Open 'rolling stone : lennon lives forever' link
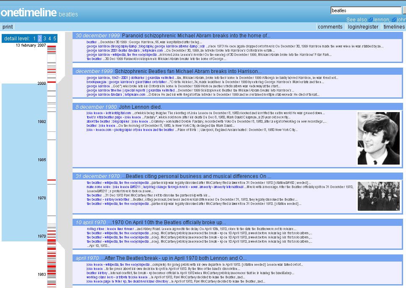Image resolution: width=406 pixels, height=288 pixels. tap(110, 229)
